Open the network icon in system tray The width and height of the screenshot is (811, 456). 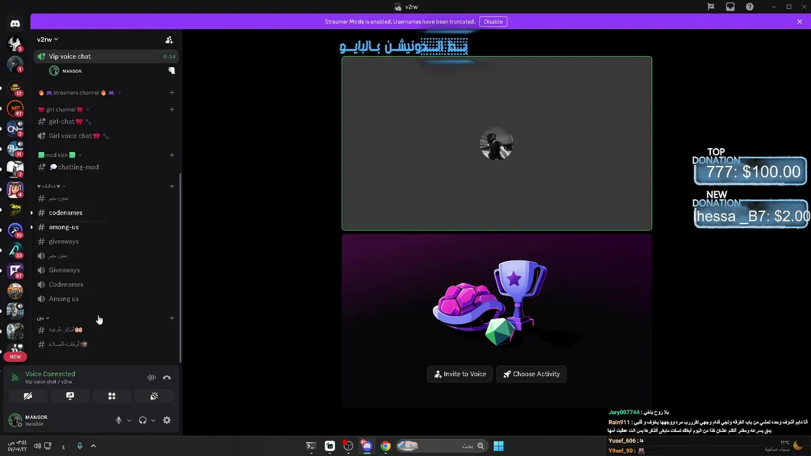(48, 446)
